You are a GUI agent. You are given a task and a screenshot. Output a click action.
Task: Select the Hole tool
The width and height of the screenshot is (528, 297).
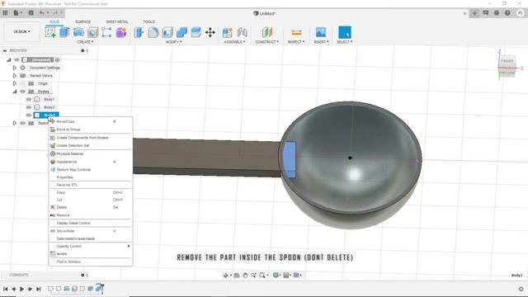coord(92,32)
